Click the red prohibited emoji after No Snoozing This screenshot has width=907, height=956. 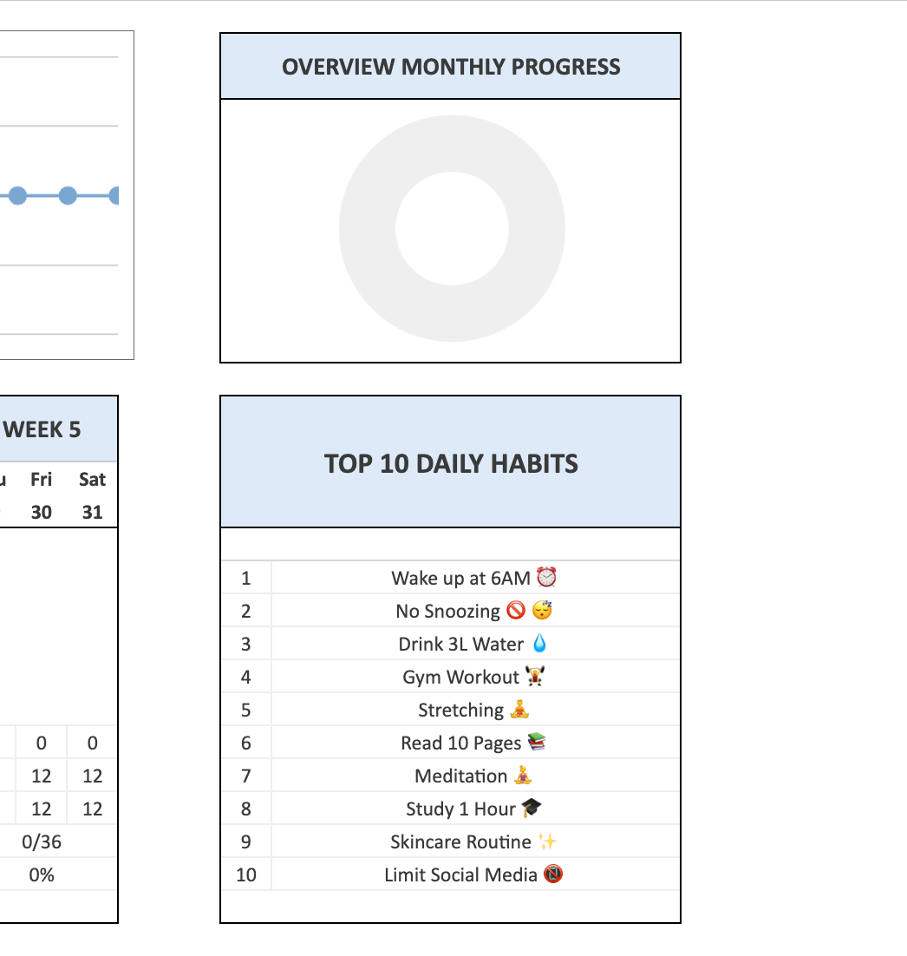click(516, 611)
